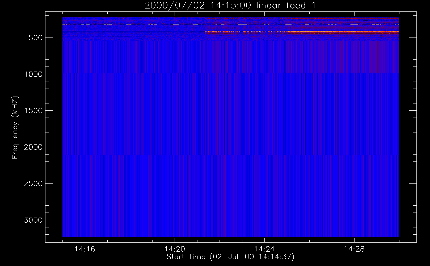Select the 14:16 time tick label
The image size is (430, 266).
click(x=85, y=249)
